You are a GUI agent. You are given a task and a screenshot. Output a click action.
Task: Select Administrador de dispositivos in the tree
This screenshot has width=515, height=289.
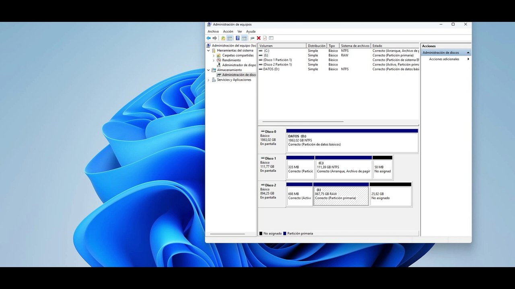click(239, 65)
